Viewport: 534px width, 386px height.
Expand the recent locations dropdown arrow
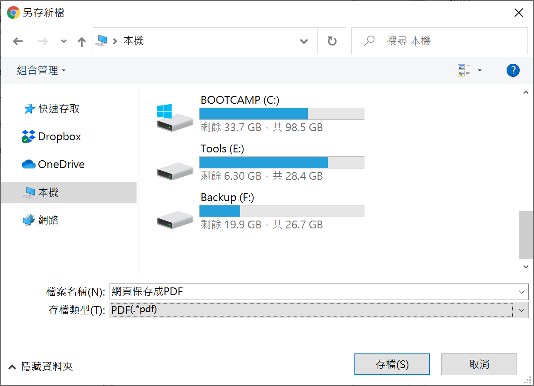point(64,41)
